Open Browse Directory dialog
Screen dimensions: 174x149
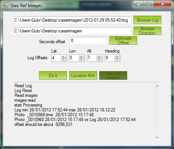[147, 31]
